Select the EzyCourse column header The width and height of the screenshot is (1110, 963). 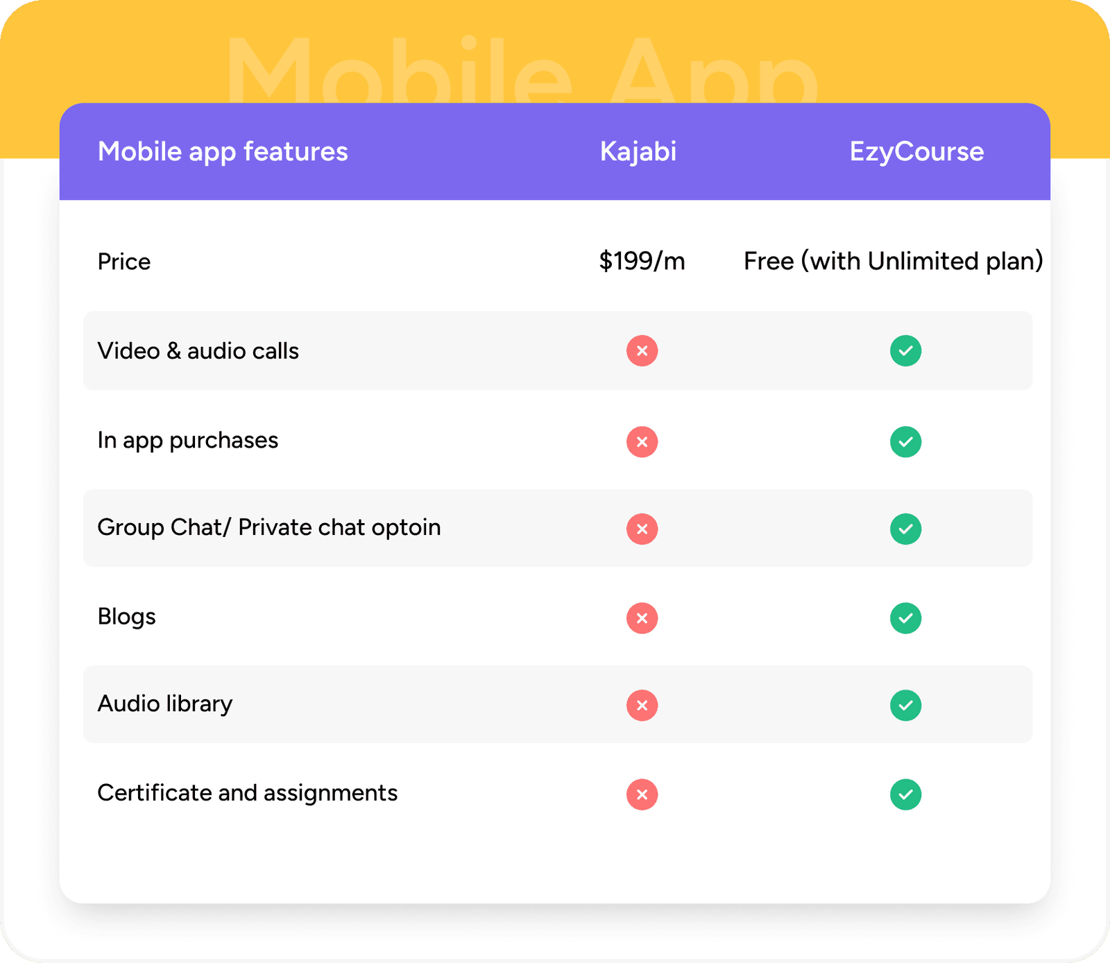916,152
